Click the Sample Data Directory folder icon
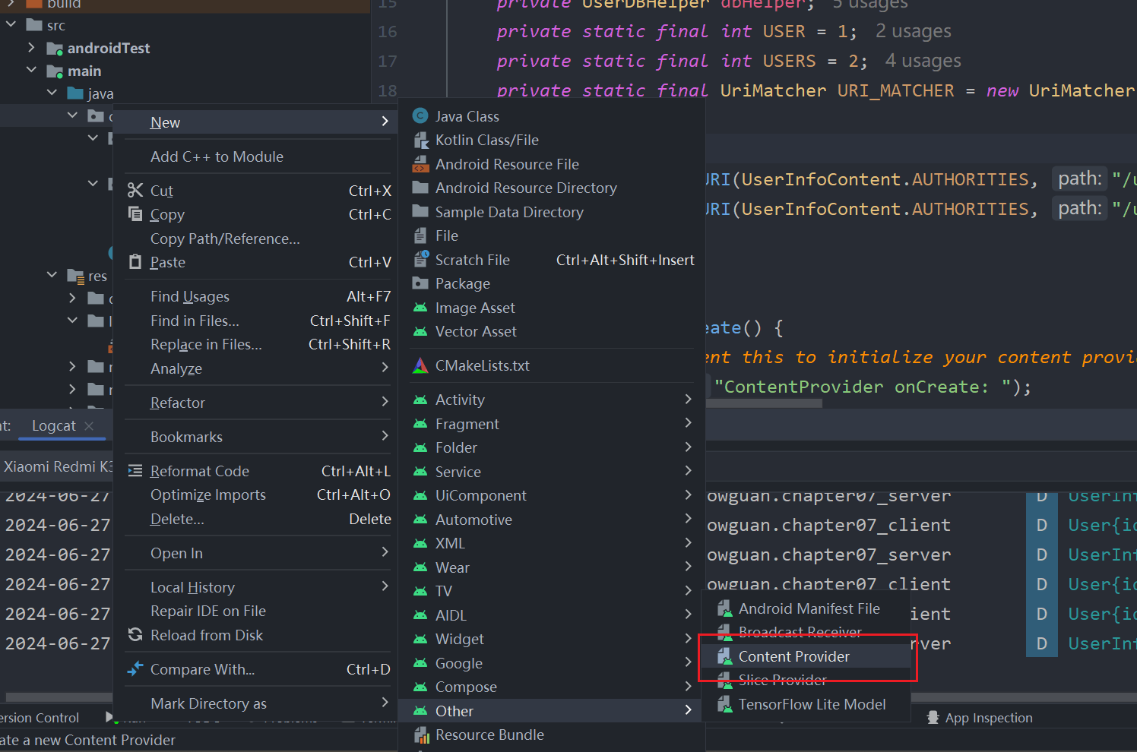 pos(420,212)
